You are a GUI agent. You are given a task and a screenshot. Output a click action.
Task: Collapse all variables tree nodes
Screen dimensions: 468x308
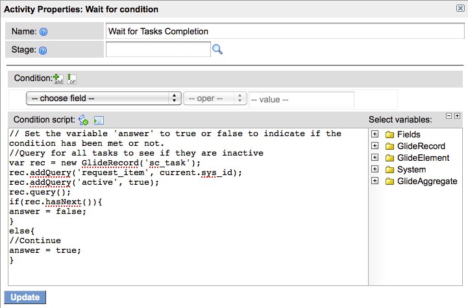pos(449,115)
